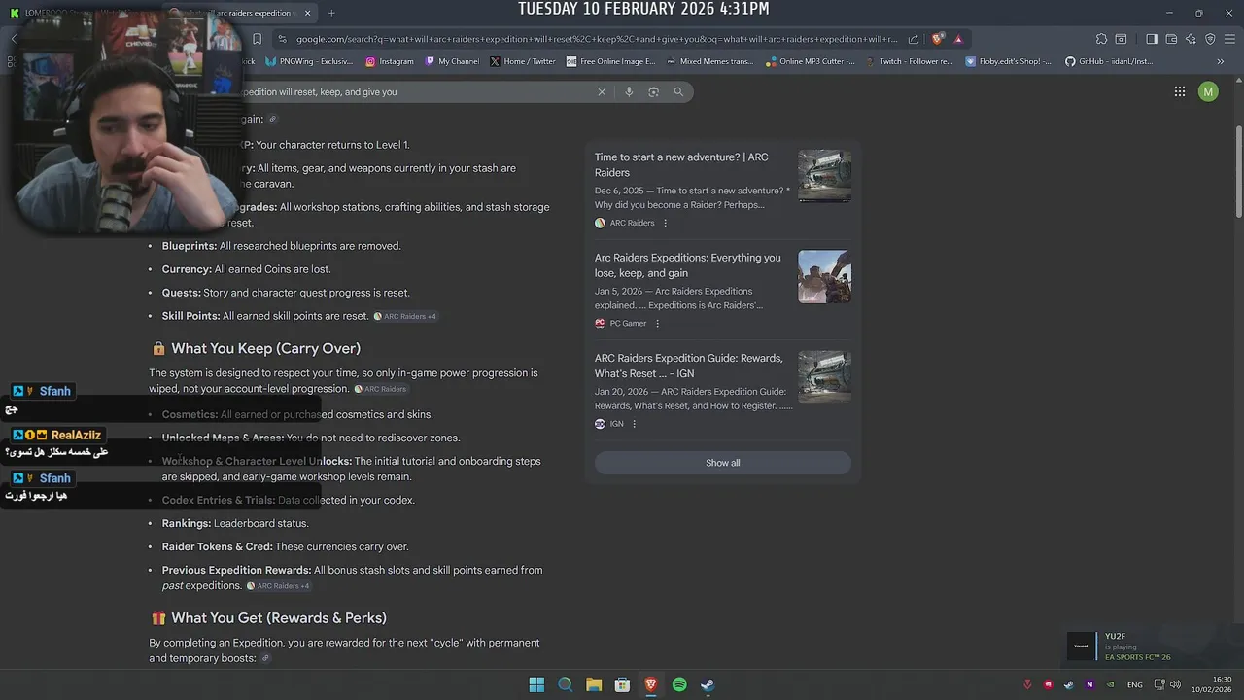Click Show all sources button
The image size is (1244, 700).
pos(722,463)
